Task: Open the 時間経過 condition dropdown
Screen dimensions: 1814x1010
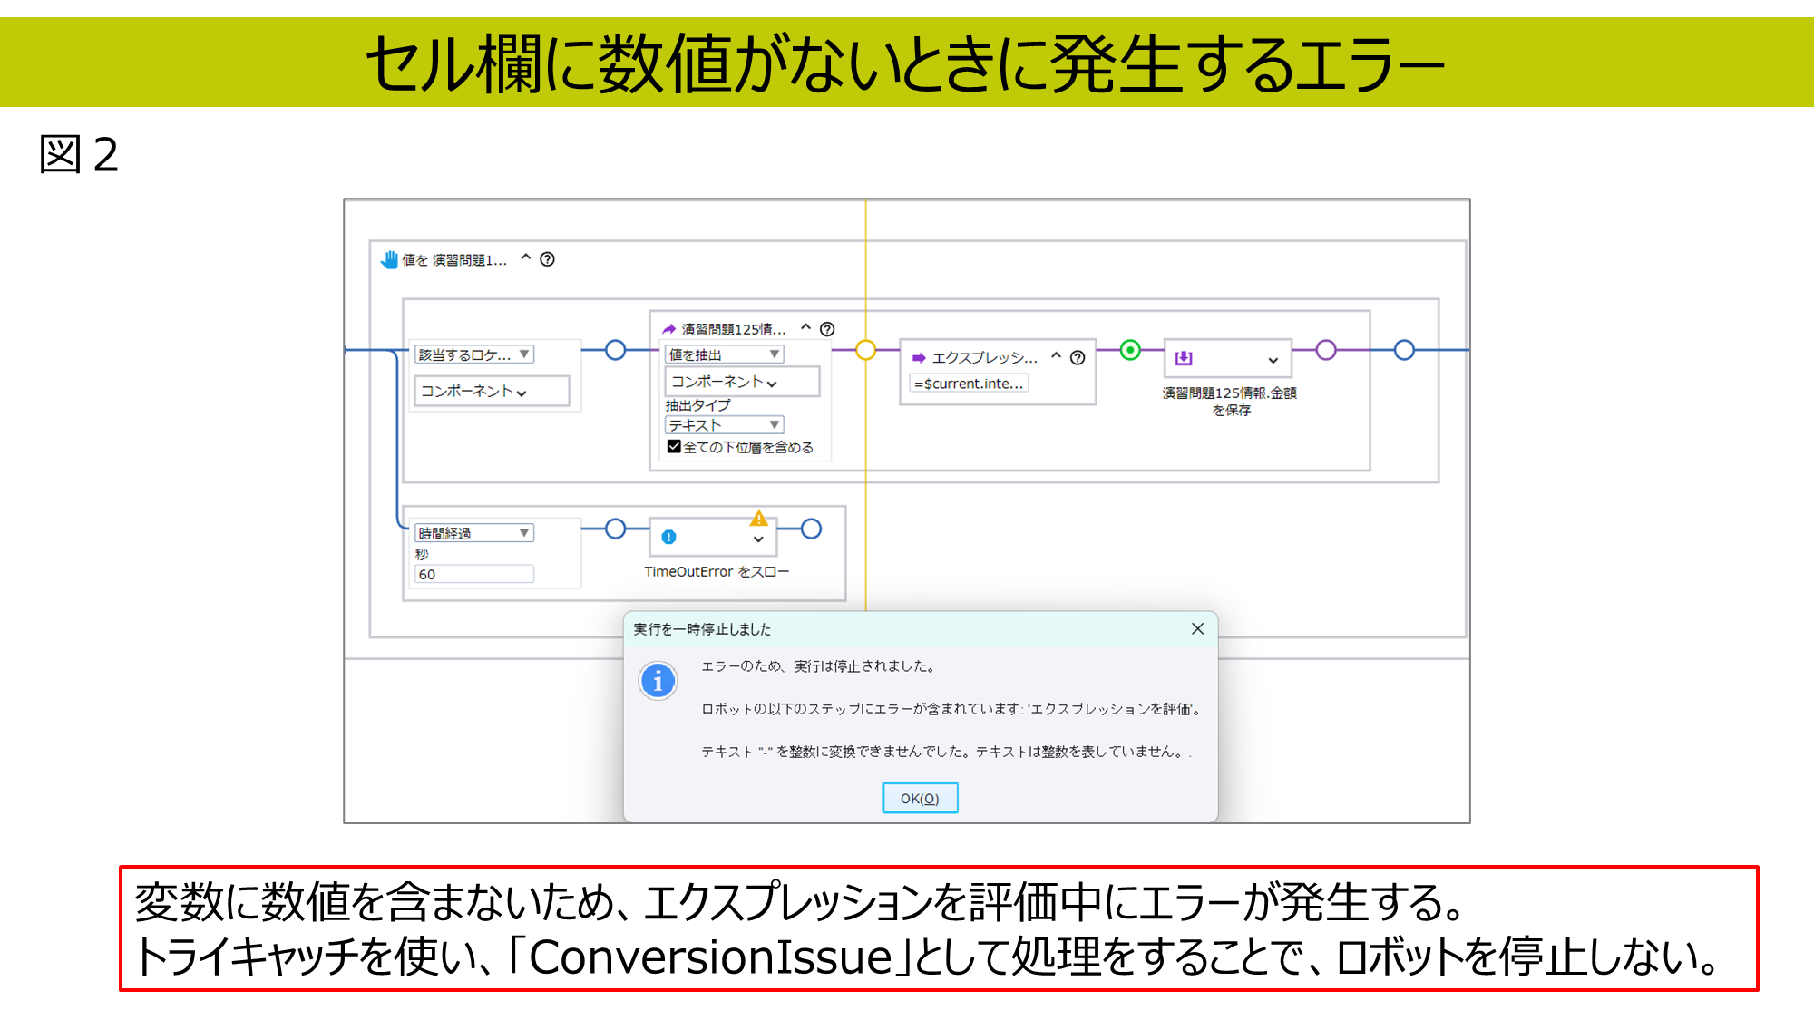Action: click(x=473, y=533)
